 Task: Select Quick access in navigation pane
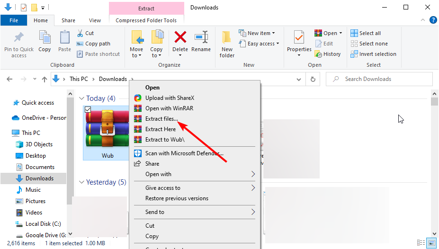[x=38, y=103]
